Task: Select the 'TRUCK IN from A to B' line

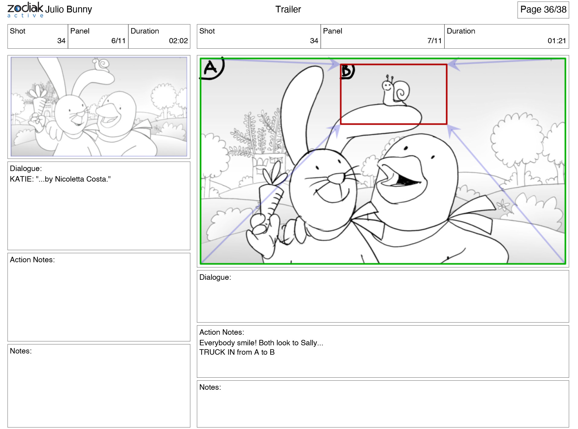Action: point(237,352)
